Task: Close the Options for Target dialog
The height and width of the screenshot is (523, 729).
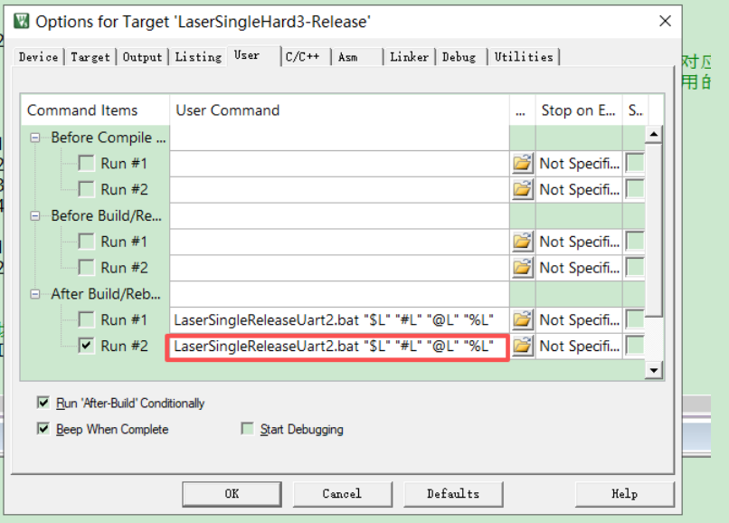Action: point(666,21)
